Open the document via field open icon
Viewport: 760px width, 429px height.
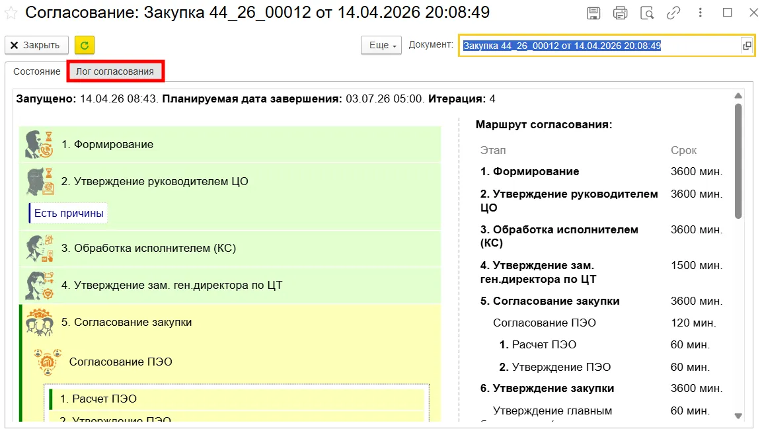746,46
